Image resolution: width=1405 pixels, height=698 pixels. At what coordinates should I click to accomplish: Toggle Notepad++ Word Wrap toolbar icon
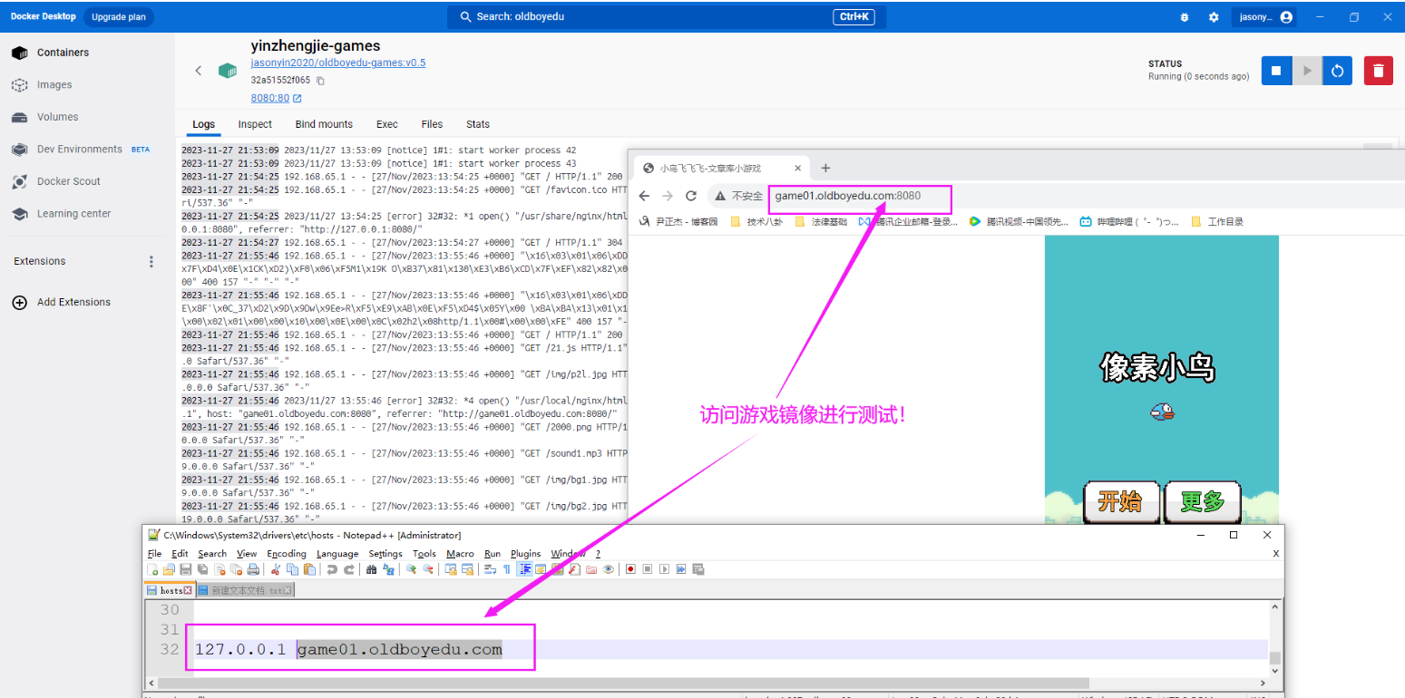point(490,569)
